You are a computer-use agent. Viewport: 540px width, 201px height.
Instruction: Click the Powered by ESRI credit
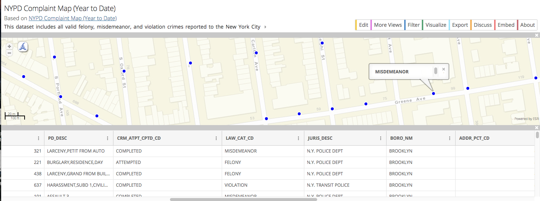click(526, 119)
